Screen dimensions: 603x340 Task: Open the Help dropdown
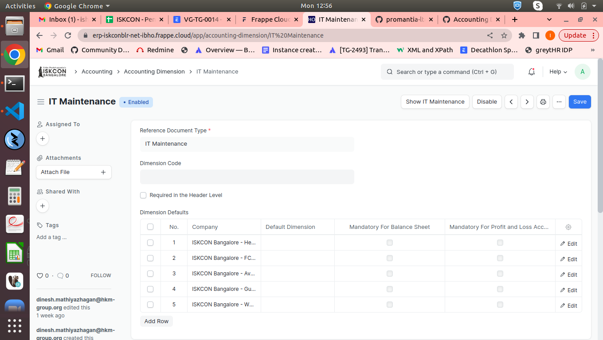[x=557, y=72]
